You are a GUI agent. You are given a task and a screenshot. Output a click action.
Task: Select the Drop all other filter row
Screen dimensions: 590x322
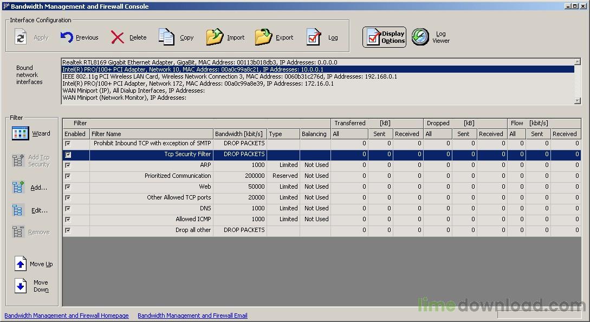(x=322, y=230)
